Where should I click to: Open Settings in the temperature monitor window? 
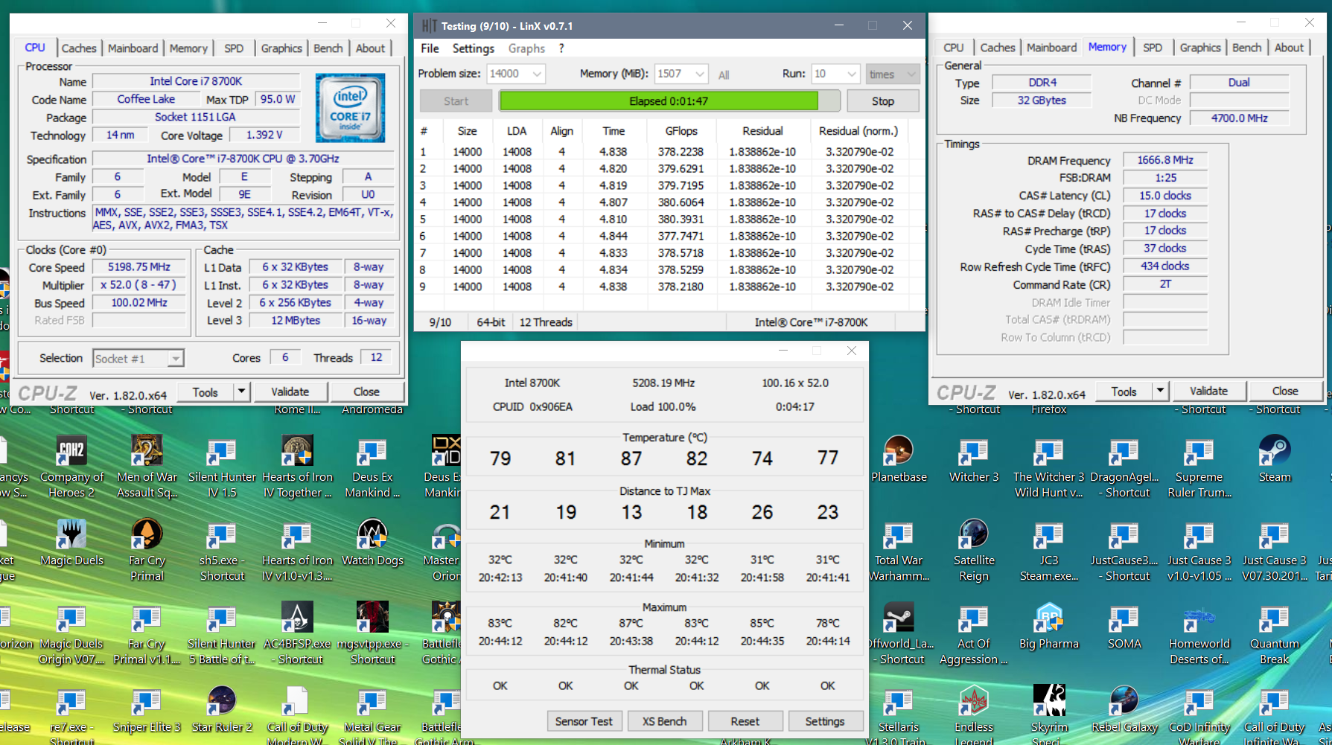point(825,721)
